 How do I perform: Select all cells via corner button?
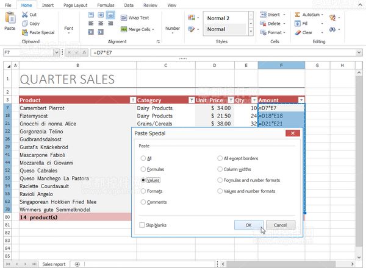click(8, 66)
